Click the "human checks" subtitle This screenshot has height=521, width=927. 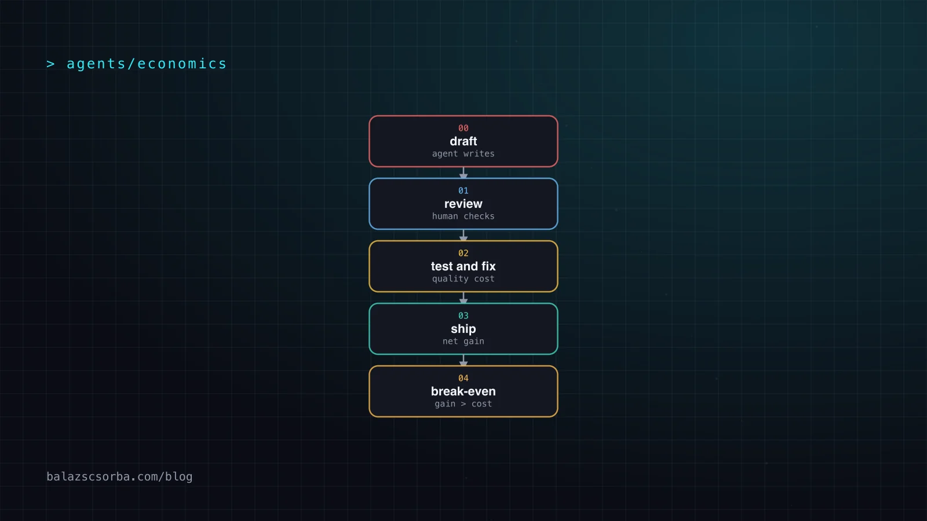pos(463,217)
